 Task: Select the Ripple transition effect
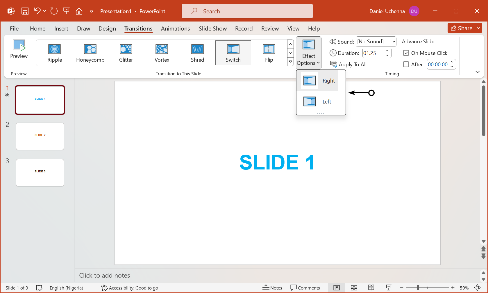point(55,53)
